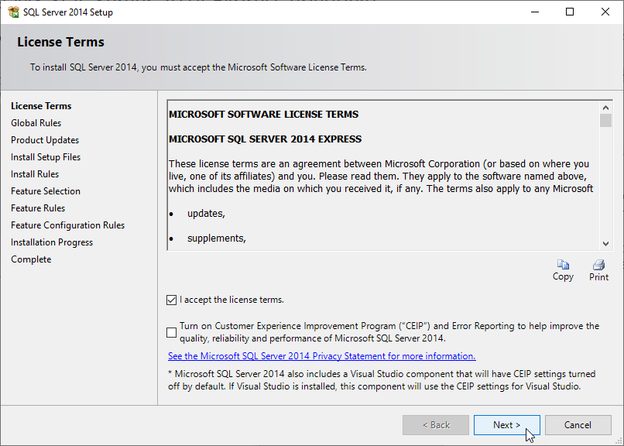Enable the CEIP and Error Reporting checkbox
The height and width of the screenshot is (446, 624).
pyautogui.click(x=171, y=333)
